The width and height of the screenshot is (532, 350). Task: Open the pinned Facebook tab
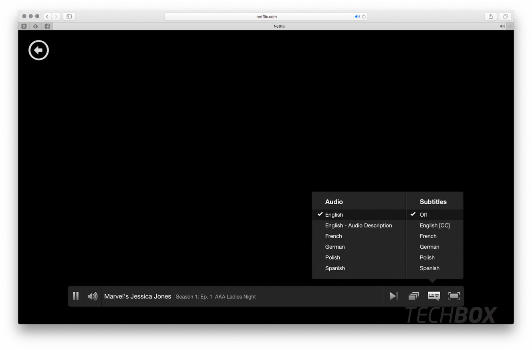(47, 26)
